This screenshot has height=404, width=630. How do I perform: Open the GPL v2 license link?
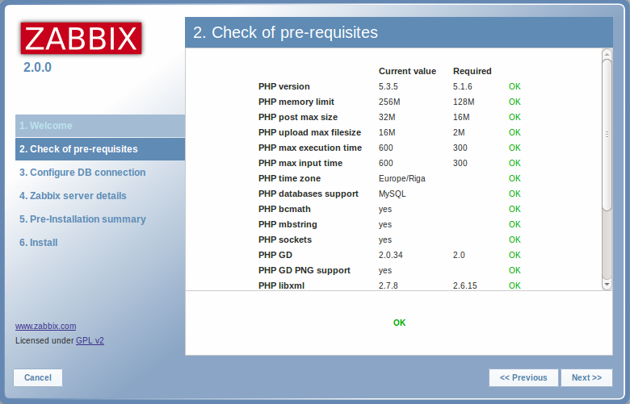(x=90, y=340)
